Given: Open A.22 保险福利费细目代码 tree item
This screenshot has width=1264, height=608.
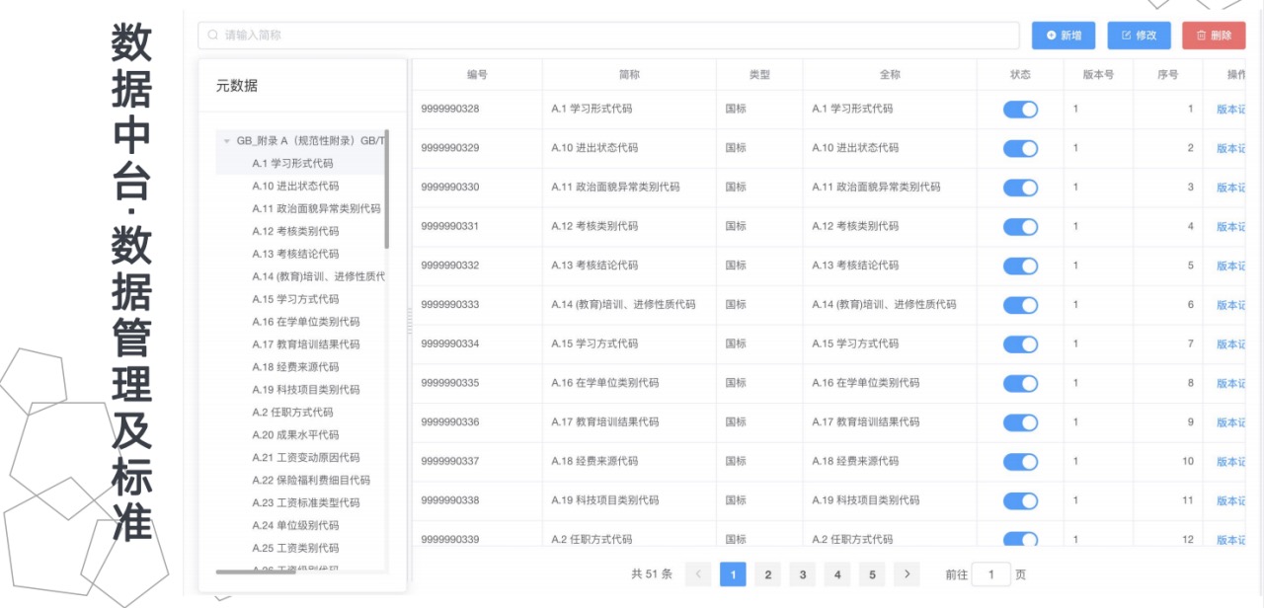Looking at the screenshot, I should (311, 481).
